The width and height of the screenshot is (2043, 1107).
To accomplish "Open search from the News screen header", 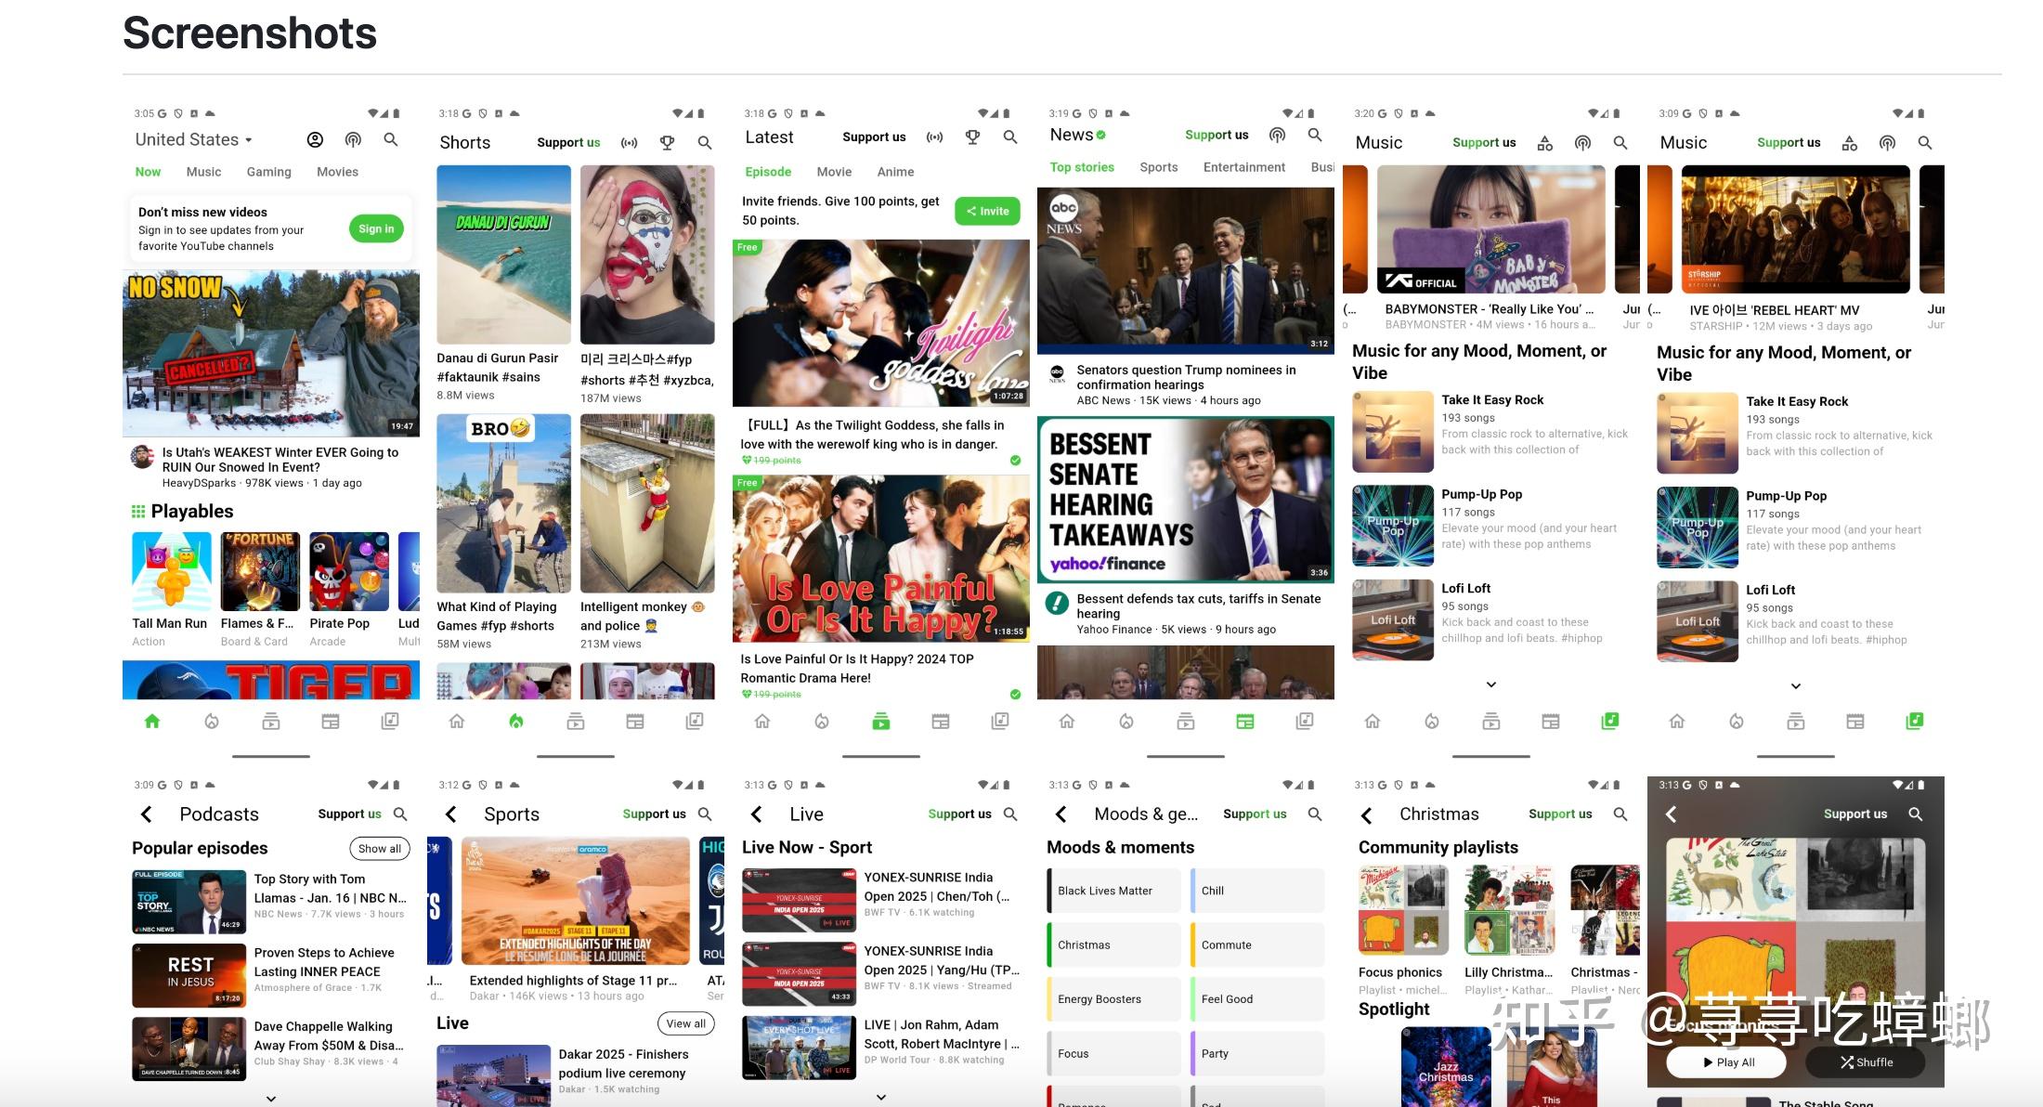I will 1315,135.
